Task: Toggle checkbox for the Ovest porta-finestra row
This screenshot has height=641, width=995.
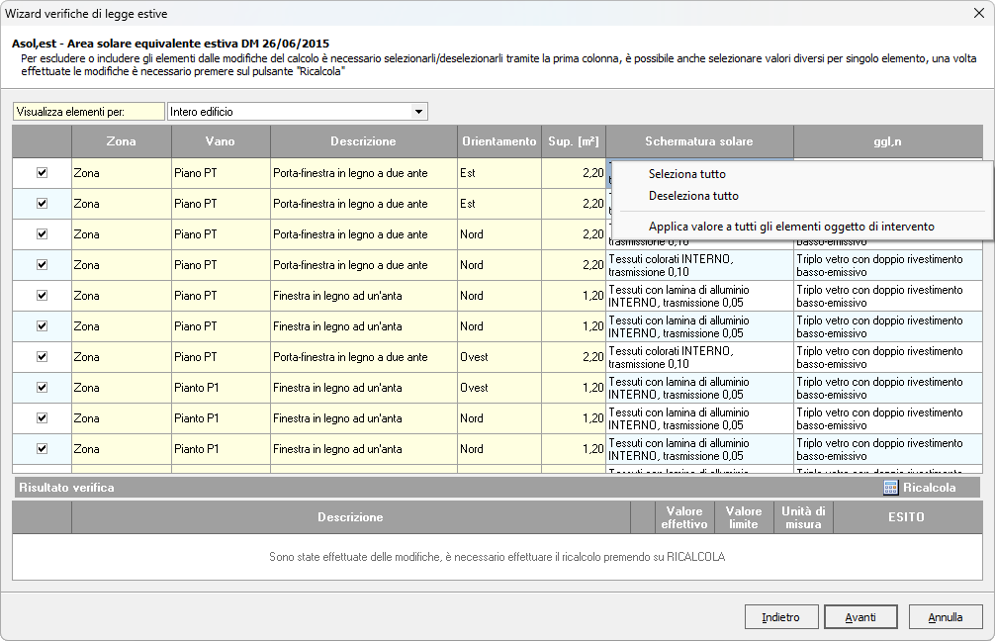Action: click(x=42, y=356)
